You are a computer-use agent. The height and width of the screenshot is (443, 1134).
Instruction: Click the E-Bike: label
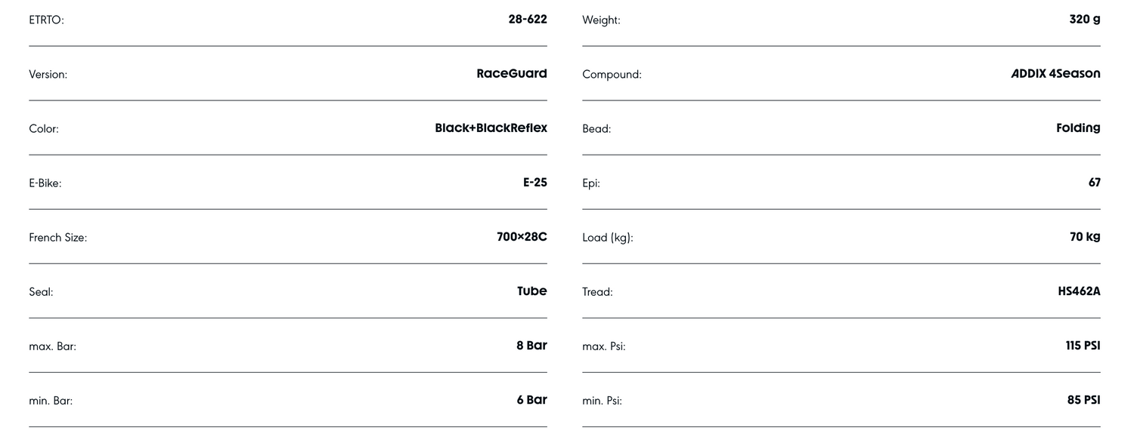coord(45,183)
